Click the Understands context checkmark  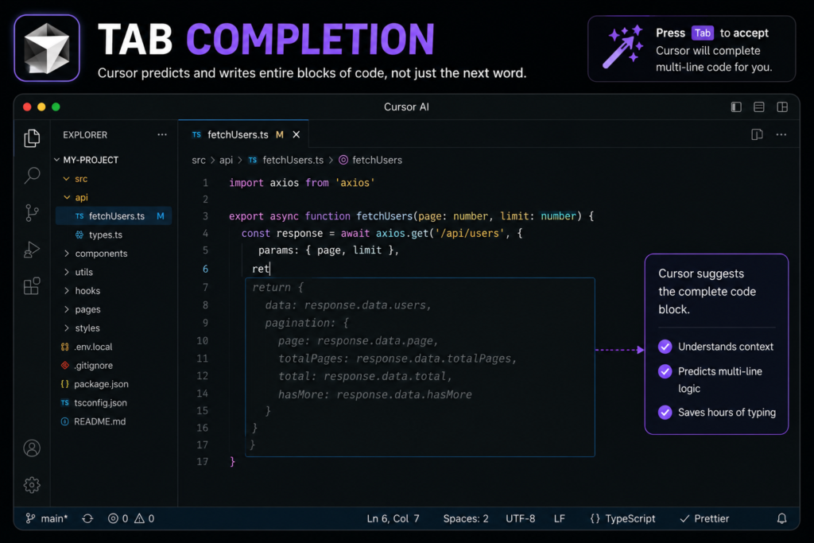click(x=665, y=347)
